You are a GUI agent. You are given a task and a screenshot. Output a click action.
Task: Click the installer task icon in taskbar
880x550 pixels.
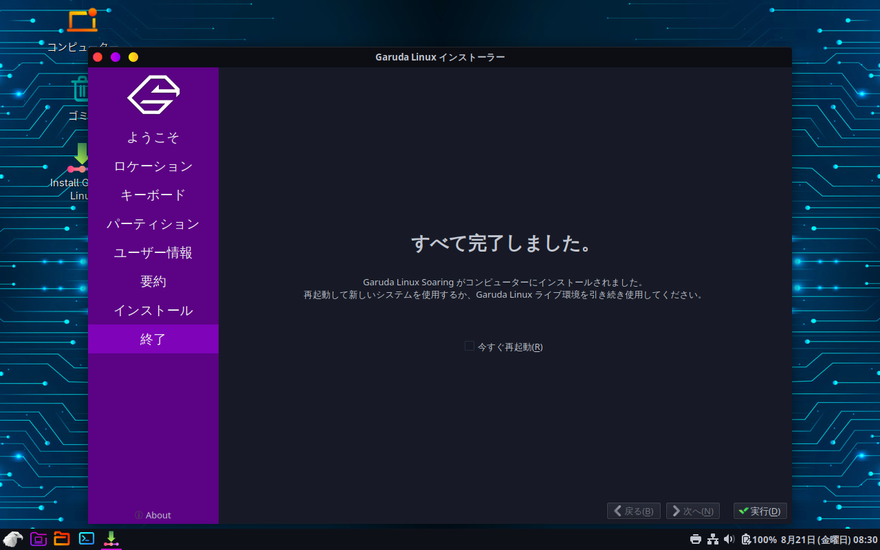pyautogui.click(x=111, y=539)
